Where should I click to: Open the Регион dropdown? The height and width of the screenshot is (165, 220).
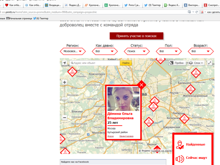point(73,51)
